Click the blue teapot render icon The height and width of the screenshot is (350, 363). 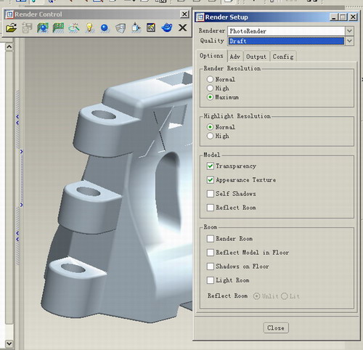point(167,28)
